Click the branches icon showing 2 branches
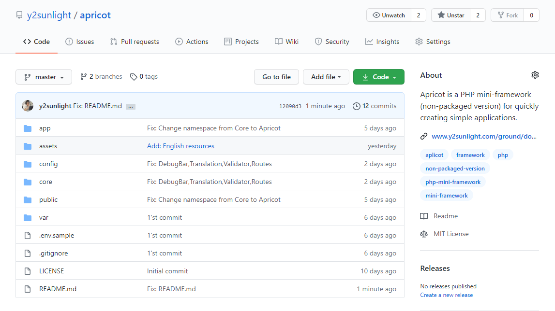The image size is (555, 311). (84, 77)
